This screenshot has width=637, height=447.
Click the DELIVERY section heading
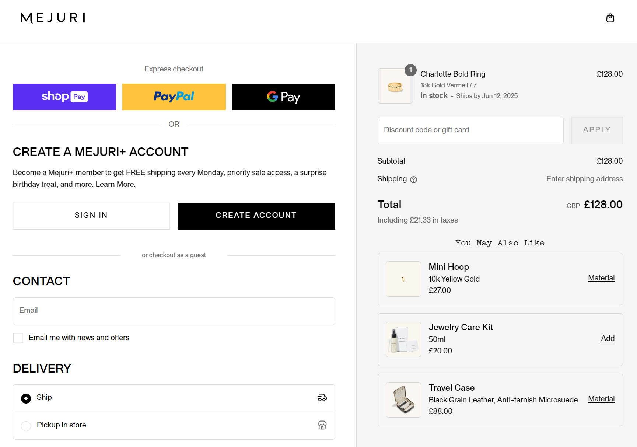click(x=42, y=369)
